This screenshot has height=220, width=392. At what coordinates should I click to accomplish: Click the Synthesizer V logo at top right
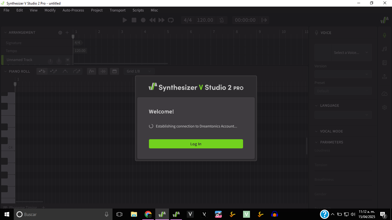[x=385, y=20]
